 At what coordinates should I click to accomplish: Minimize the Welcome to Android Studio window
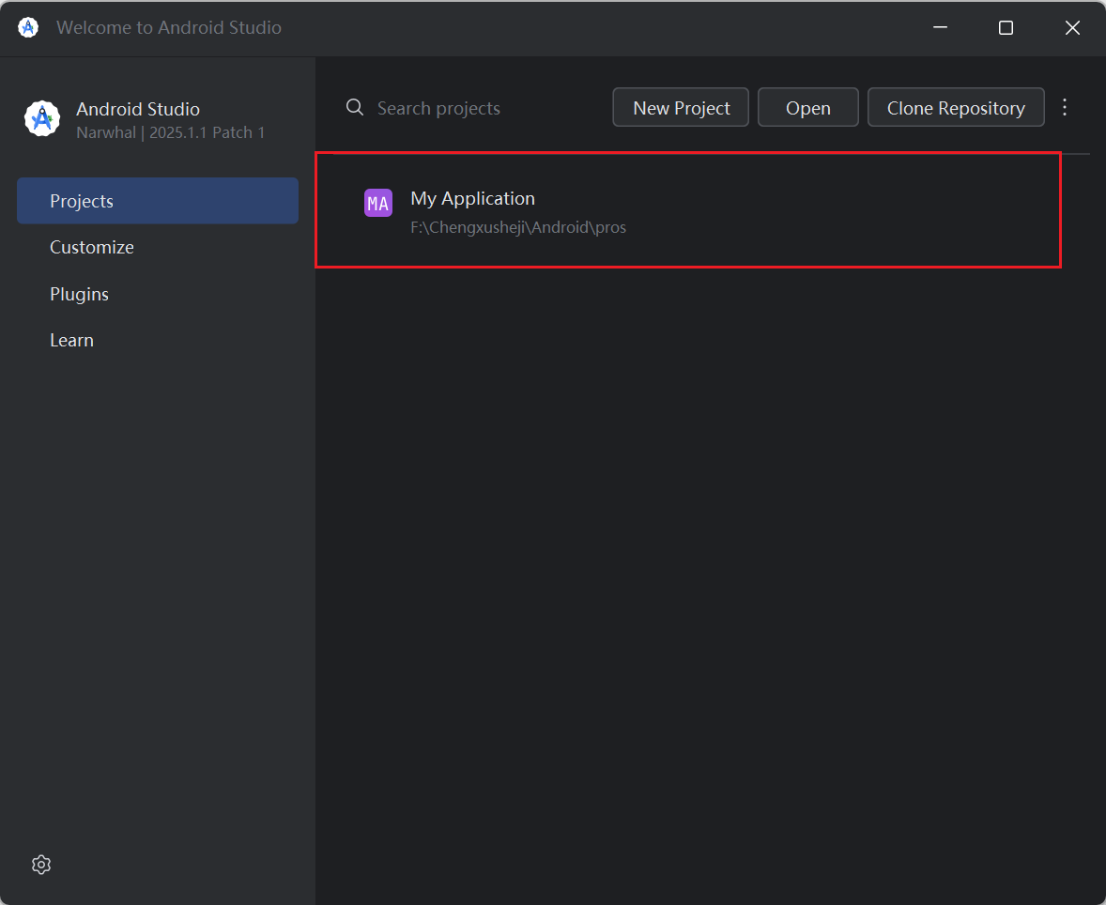[940, 27]
